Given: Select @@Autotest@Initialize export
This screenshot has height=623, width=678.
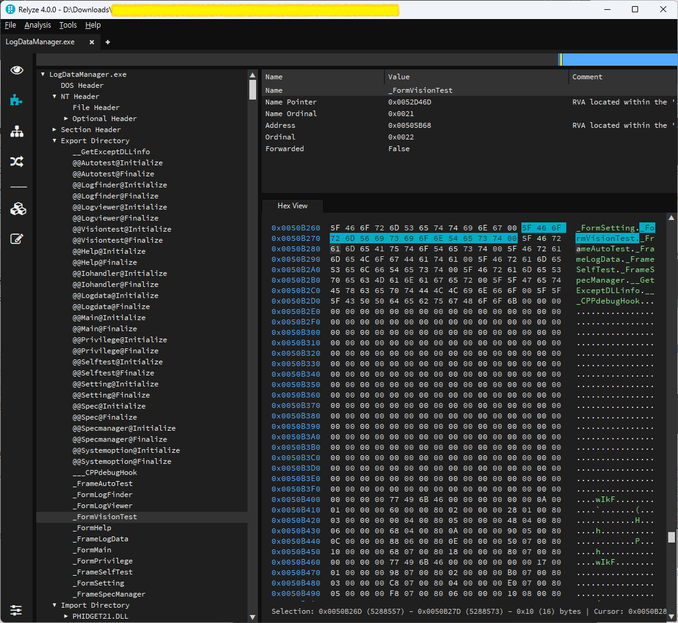Looking at the screenshot, I should [118, 163].
